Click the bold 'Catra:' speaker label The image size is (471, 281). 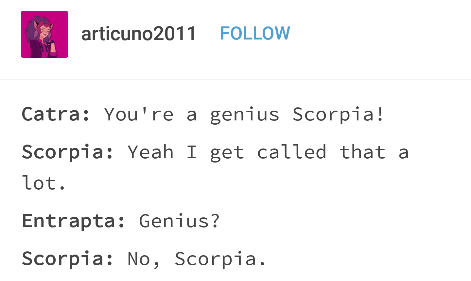click(56, 114)
